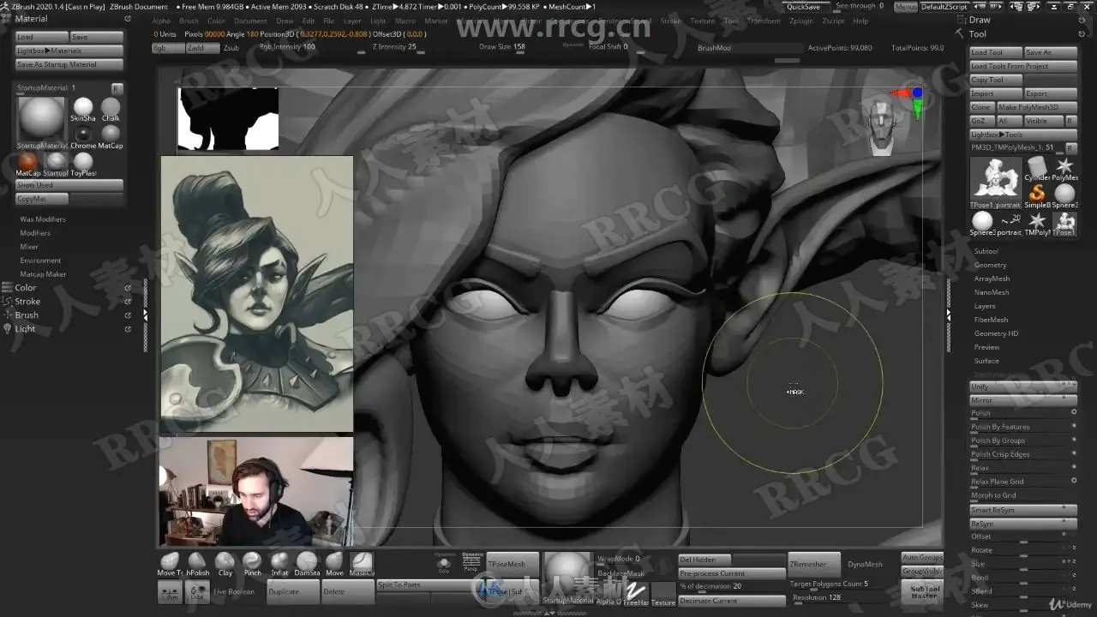Screen dimensions: 1097x617
Task: Click the Duplicate subtool button
Action: [292, 592]
